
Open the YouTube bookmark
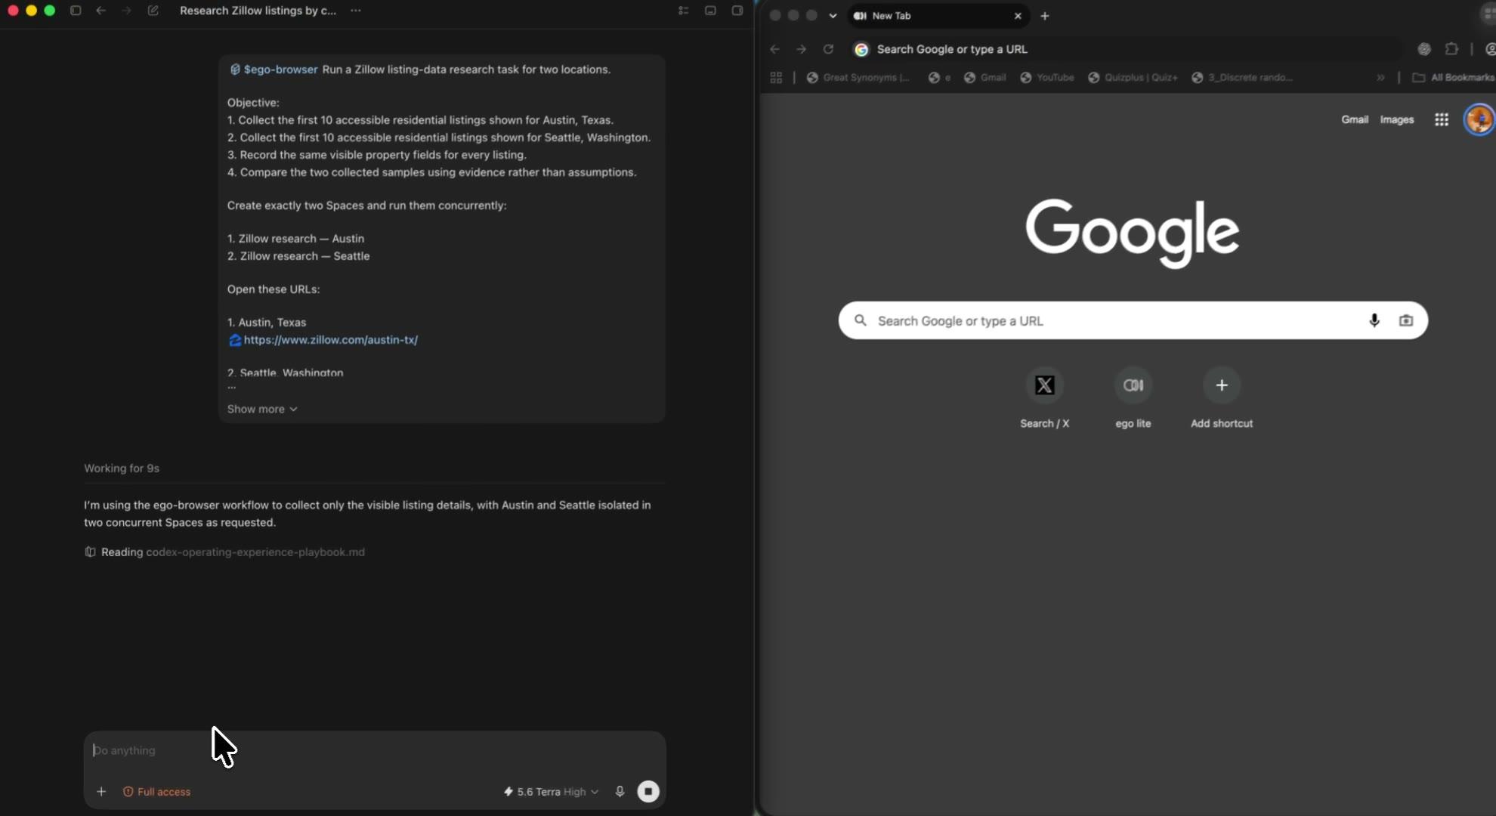[x=1047, y=78]
